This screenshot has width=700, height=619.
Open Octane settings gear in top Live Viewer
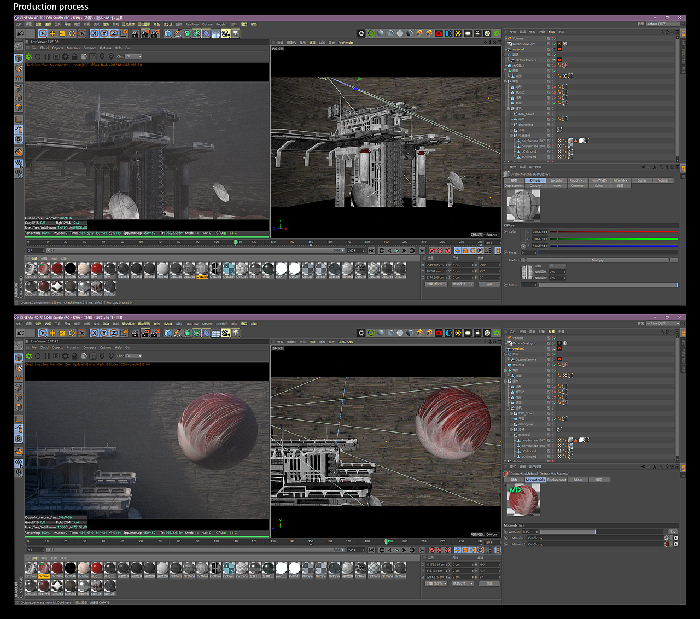[66, 56]
